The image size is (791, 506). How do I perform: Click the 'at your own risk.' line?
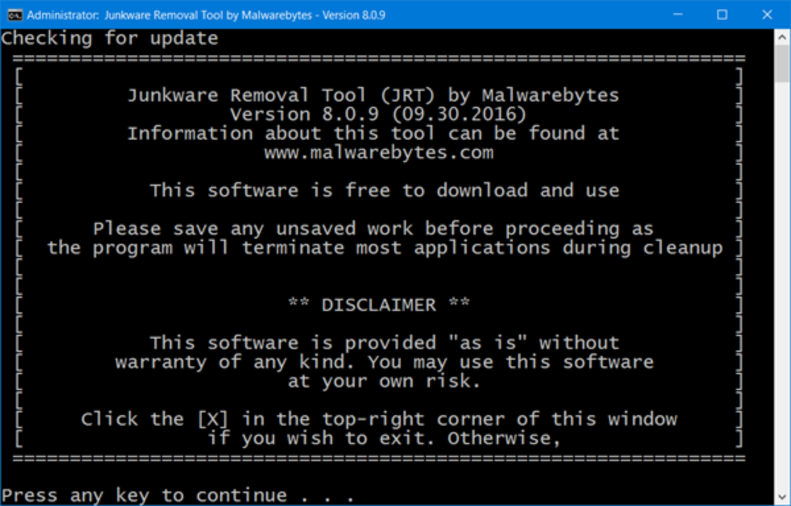click(384, 381)
